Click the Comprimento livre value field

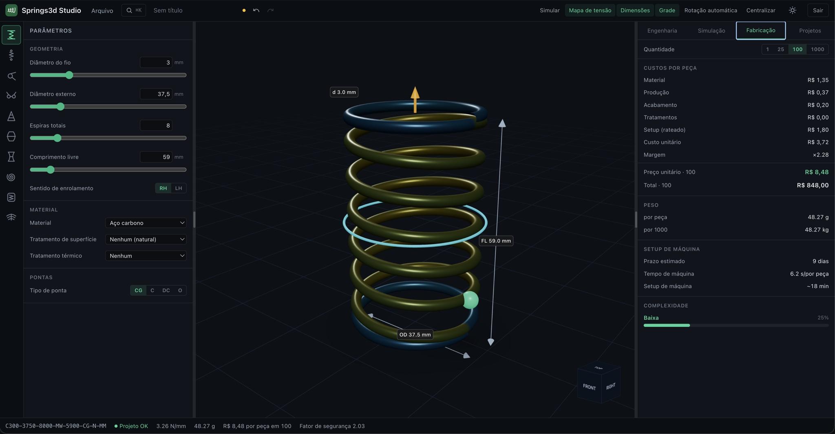(156, 157)
